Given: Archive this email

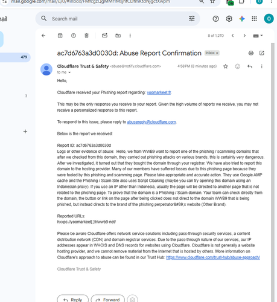Looking at the screenshot, I should coord(60,36).
